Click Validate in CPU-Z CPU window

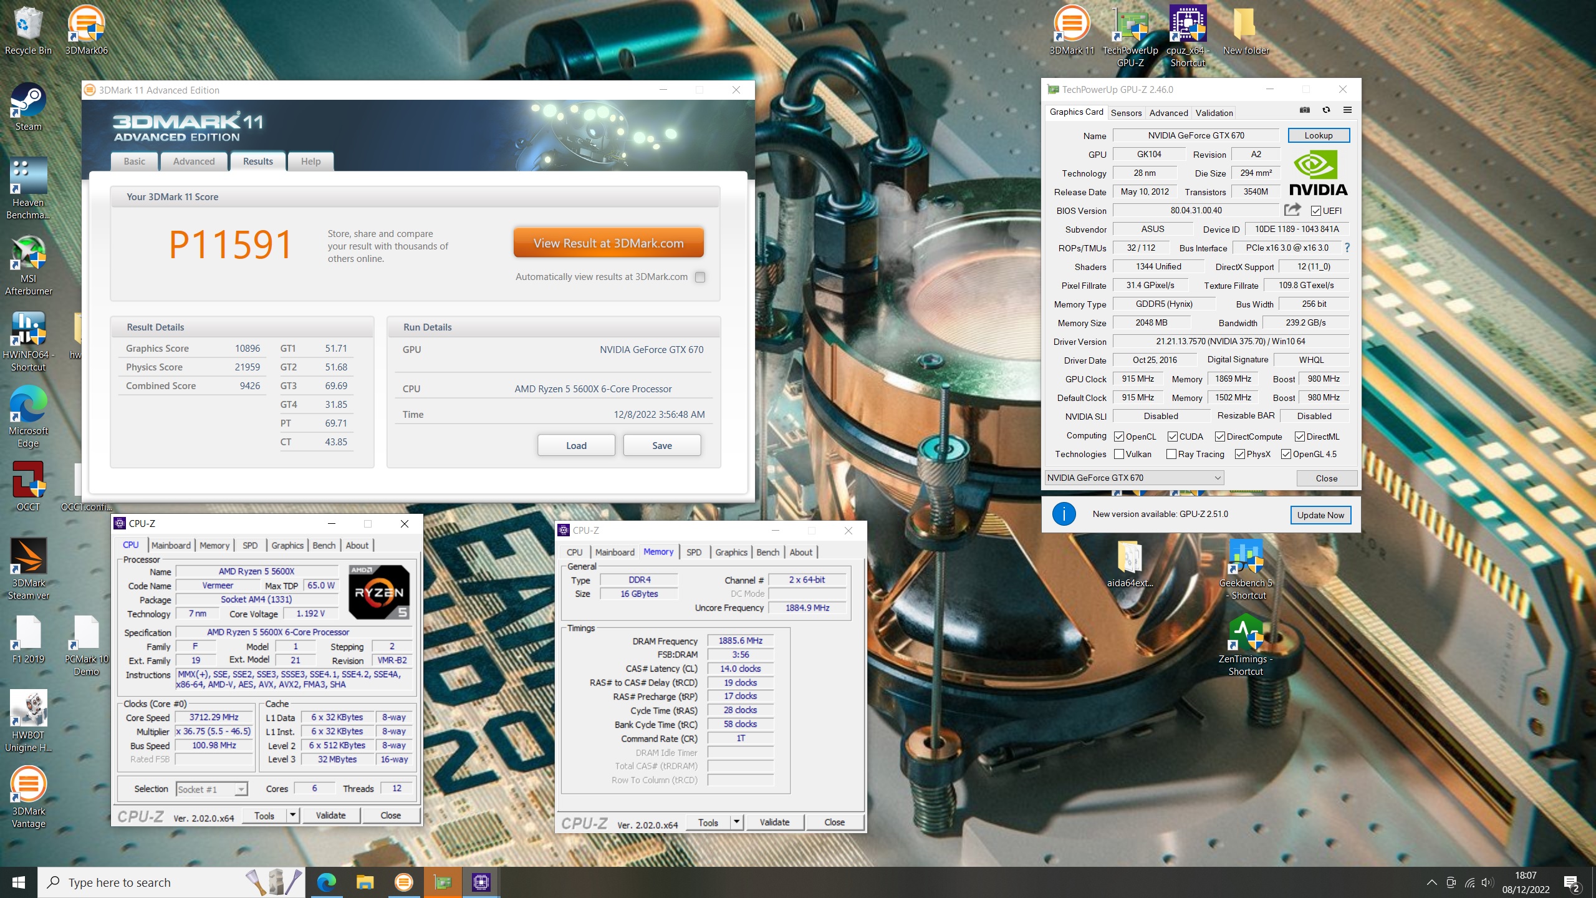[x=330, y=815]
